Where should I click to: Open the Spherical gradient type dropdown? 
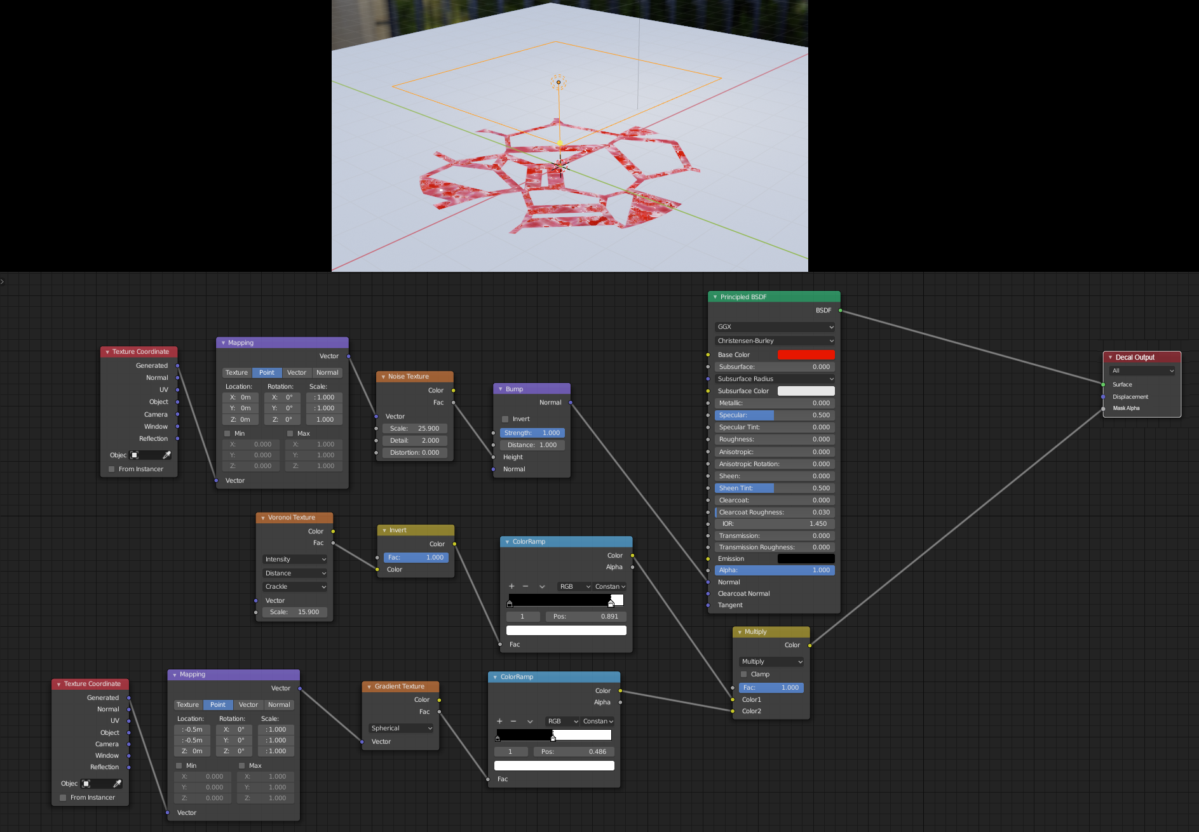click(x=401, y=728)
